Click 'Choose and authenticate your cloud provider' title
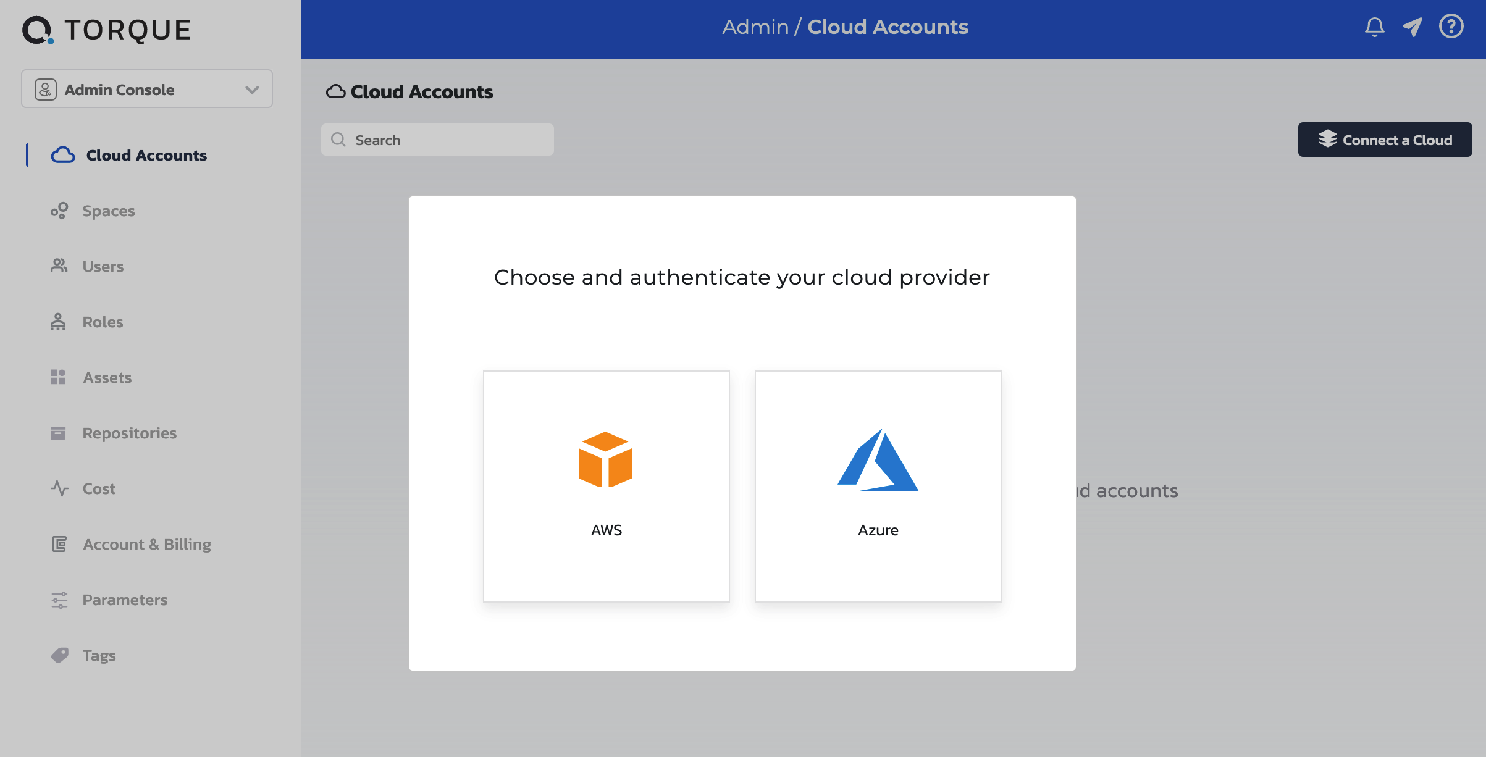This screenshot has height=757, width=1486. [742, 277]
